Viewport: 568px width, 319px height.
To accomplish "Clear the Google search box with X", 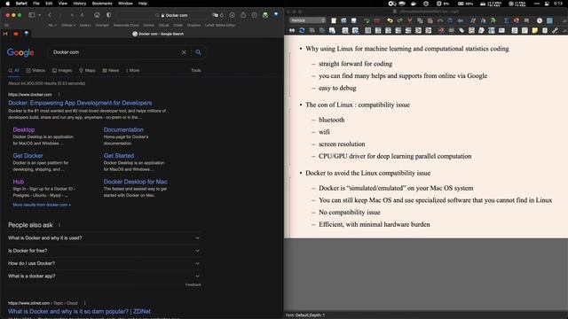I will pyautogui.click(x=184, y=52).
